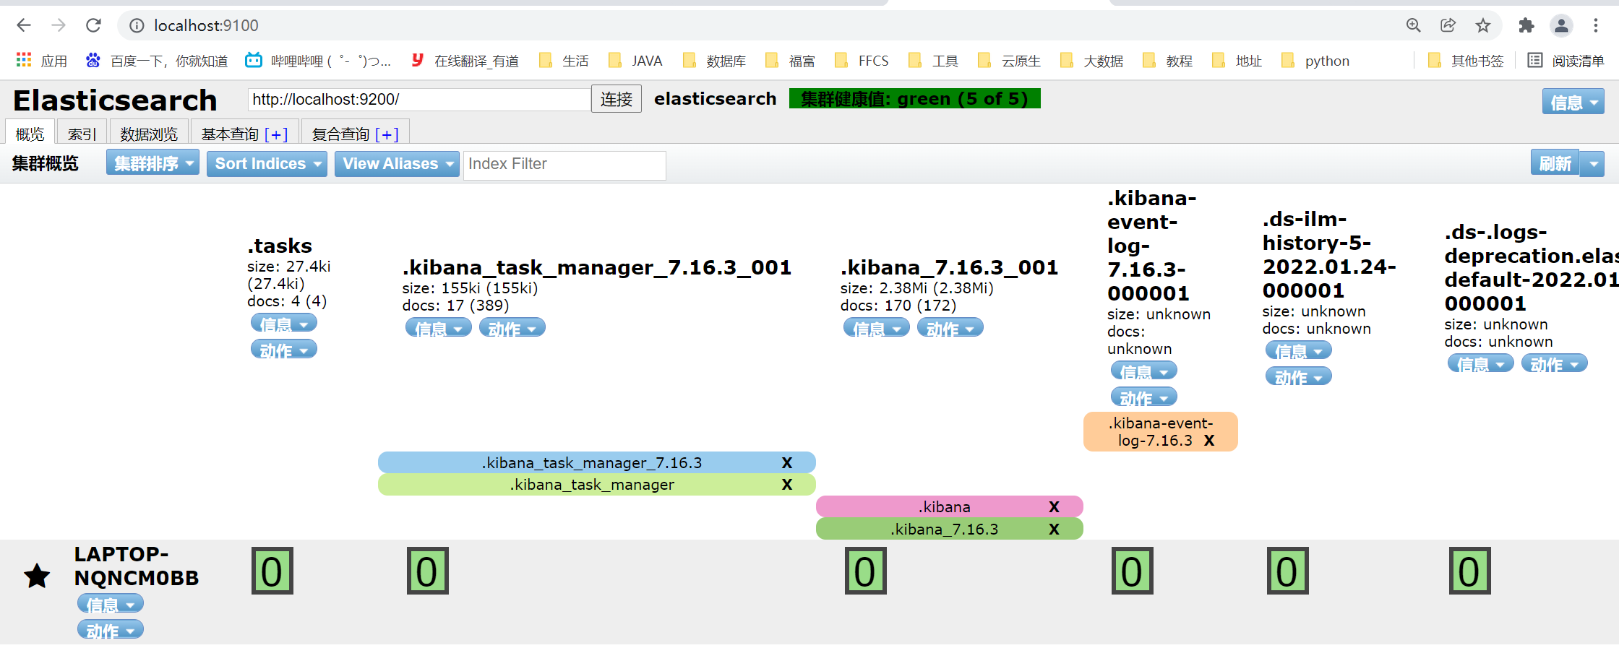Open 动作 dropdown for .kibana_7.16.3_001
The height and width of the screenshot is (648, 1619).
950,328
